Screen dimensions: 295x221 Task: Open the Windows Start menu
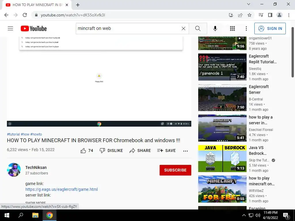(7, 215)
